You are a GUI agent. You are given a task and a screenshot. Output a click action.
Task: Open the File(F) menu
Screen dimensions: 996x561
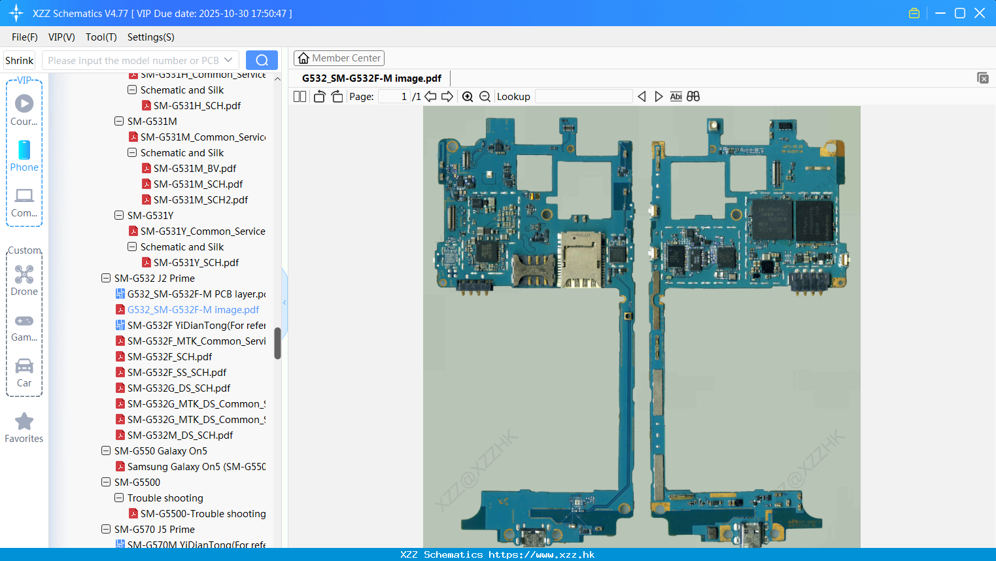(25, 37)
